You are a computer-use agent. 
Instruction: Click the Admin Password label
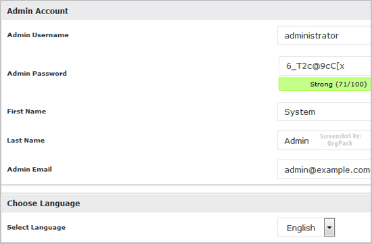37,73
